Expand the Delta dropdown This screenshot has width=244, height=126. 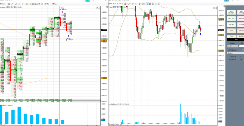tap(48, 4)
